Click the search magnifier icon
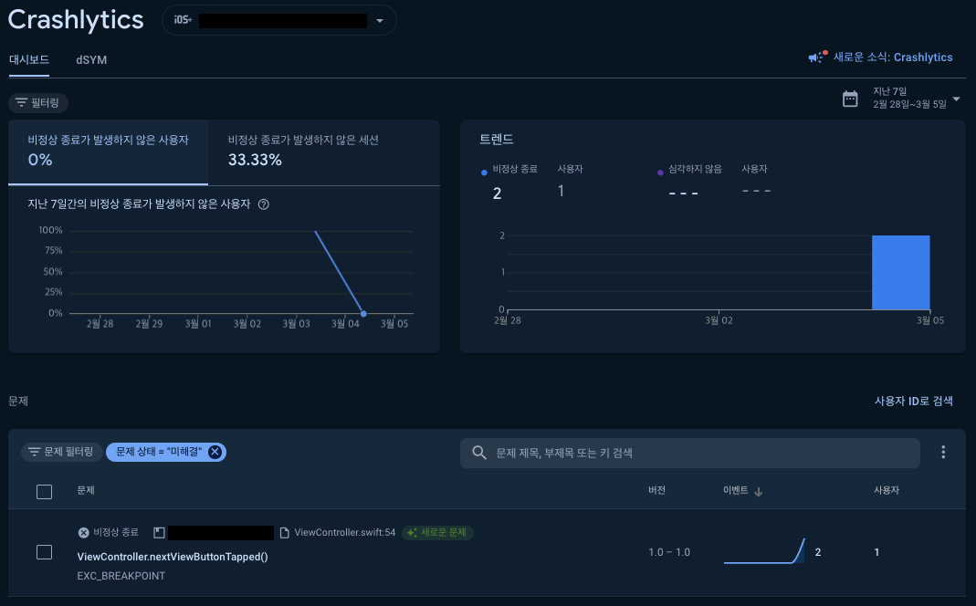The height and width of the screenshot is (606, 976). click(x=478, y=453)
